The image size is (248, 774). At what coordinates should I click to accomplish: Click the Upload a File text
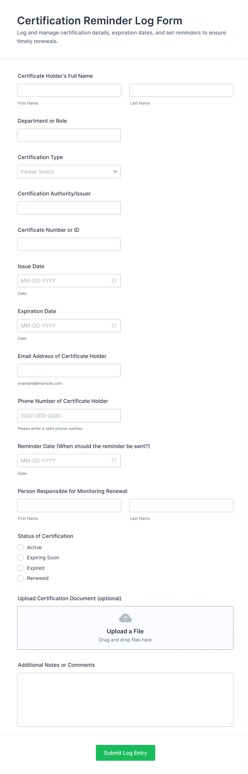125,631
